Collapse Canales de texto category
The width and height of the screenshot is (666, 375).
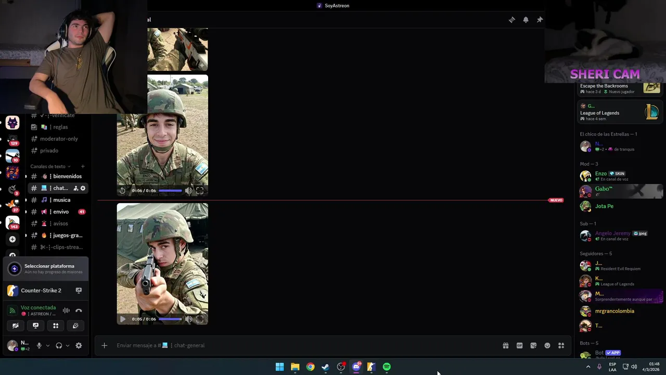click(x=50, y=167)
